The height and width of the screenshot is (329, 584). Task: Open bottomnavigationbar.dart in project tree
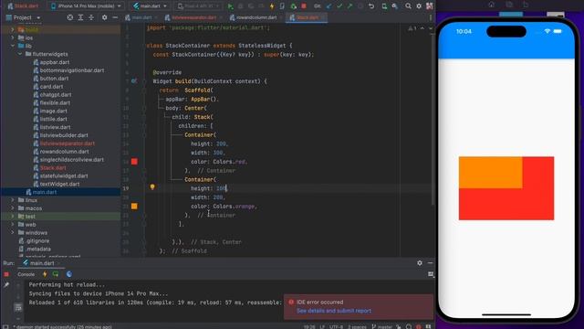pos(72,70)
